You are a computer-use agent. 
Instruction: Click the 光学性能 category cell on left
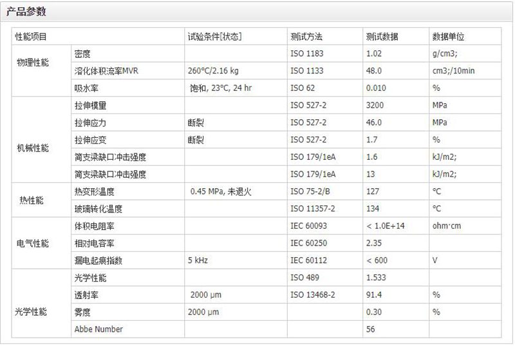coord(32,312)
